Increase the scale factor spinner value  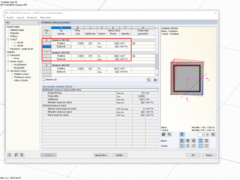point(207,134)
